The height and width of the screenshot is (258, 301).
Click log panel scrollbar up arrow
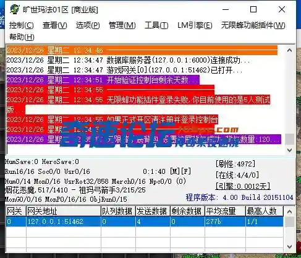(x=289, y=50)
